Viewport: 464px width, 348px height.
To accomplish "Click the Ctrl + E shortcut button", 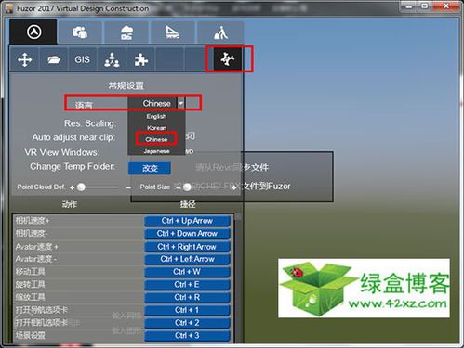I will [x=187, y=284].
